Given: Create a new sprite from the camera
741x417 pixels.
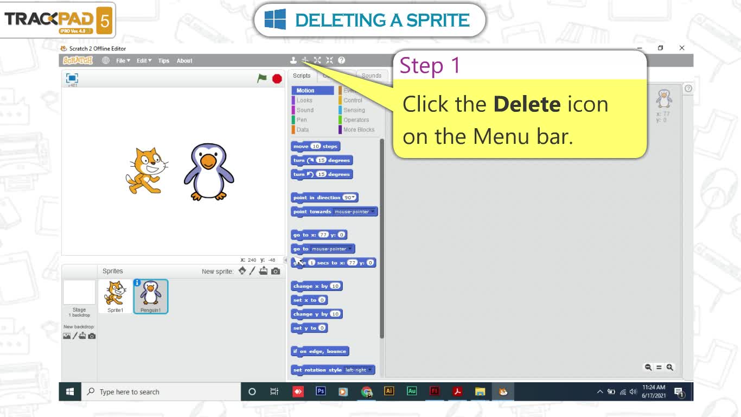Looking at the screenshot, I should pyautogui.click(x=276, y=271).
